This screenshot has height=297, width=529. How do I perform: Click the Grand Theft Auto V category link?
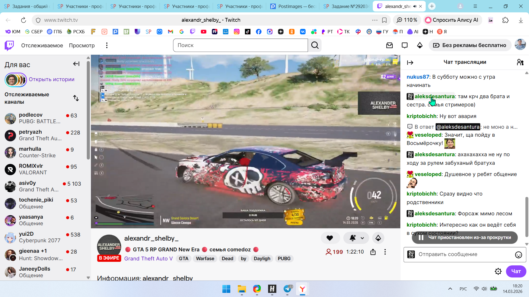coord(148,258)
